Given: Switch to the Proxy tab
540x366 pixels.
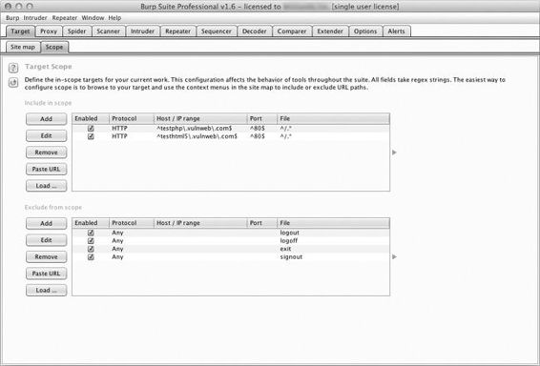Looking at the screenshot, I should 49,31.
